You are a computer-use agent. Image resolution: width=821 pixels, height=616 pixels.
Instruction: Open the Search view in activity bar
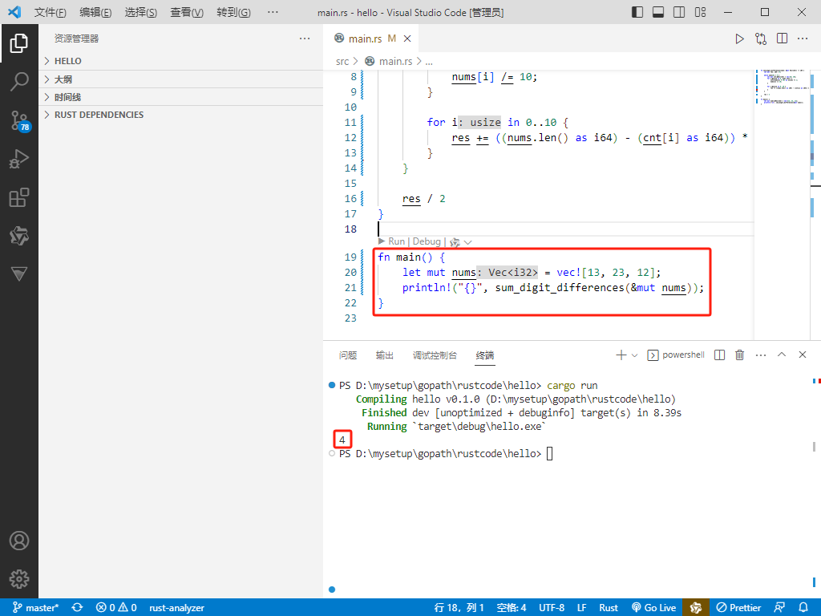point(19,81)
